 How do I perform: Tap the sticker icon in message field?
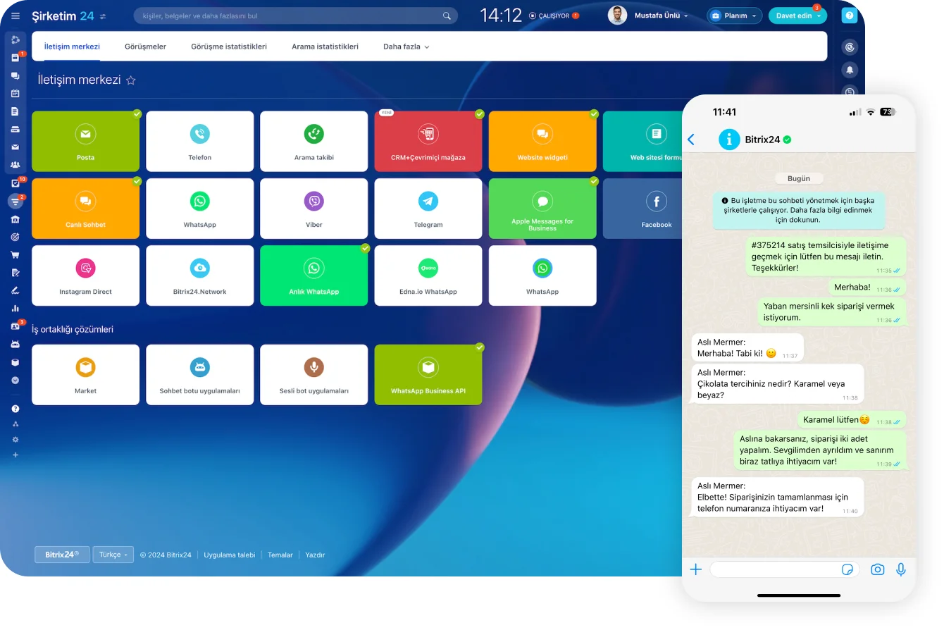pyautogui.click(x=848, y=569)
